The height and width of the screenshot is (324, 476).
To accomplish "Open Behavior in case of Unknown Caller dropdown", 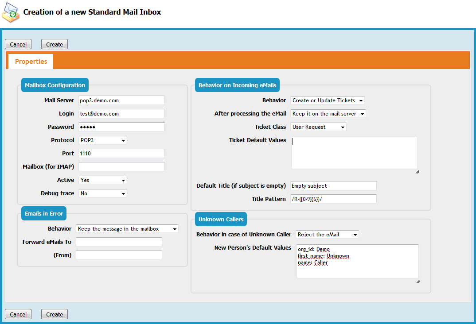I will [x=327, y=234].
